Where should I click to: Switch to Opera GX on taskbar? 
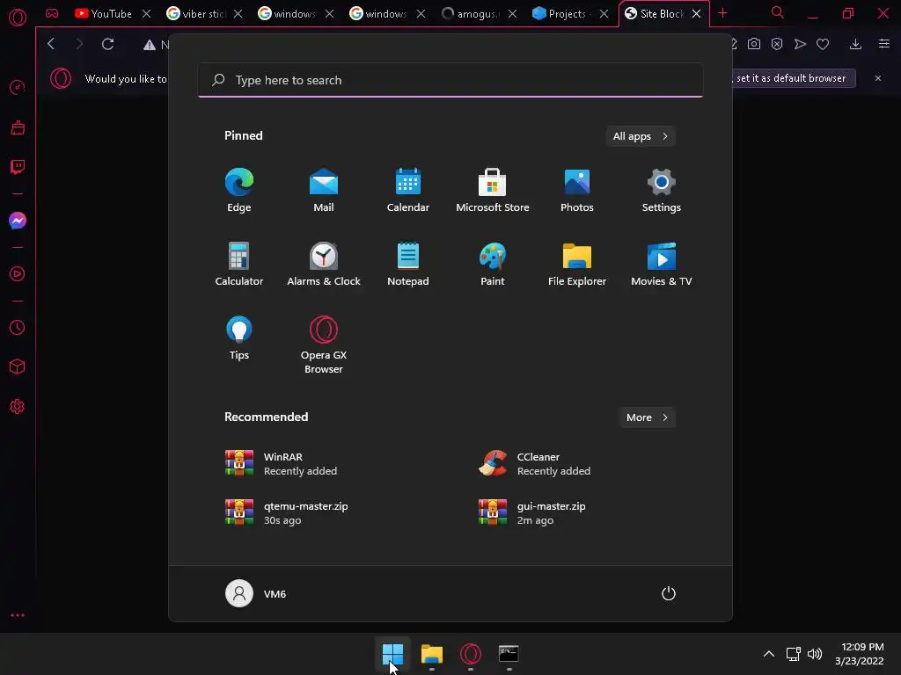point(471,654)
